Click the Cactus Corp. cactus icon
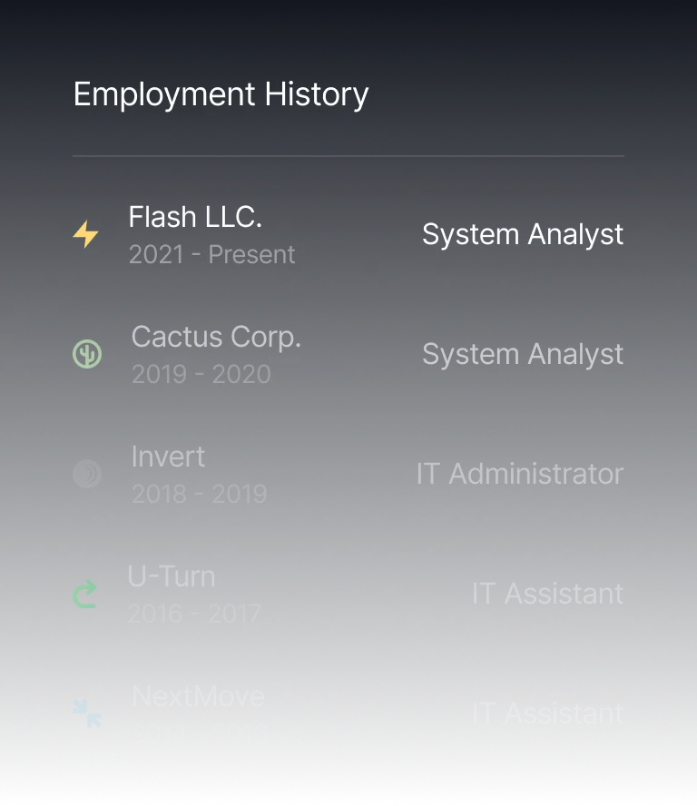The image size is (697, 806). tap(87, 354)
